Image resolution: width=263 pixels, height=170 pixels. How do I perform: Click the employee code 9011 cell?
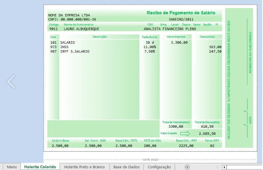pyautogui.click(x=53, y=28)
